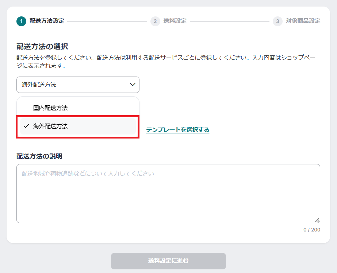Switch to the 送料設定 step label
Viewport: 337px width, 273px height.
coord(175,21)
